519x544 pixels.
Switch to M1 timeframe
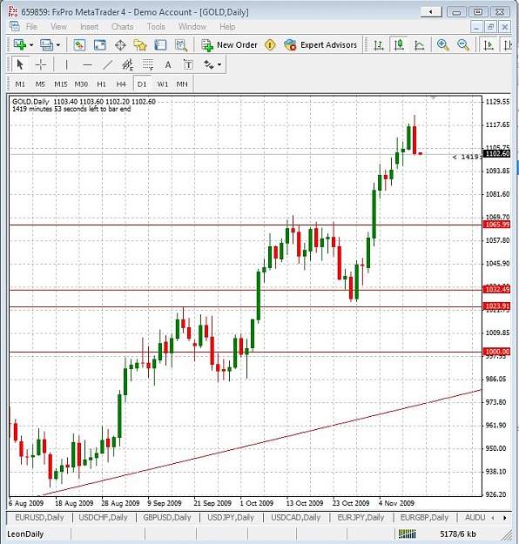click(x=20, y=84)
